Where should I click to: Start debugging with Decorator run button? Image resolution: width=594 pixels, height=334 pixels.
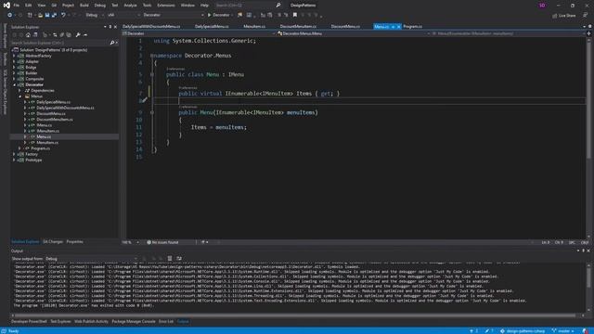[219, 15]
